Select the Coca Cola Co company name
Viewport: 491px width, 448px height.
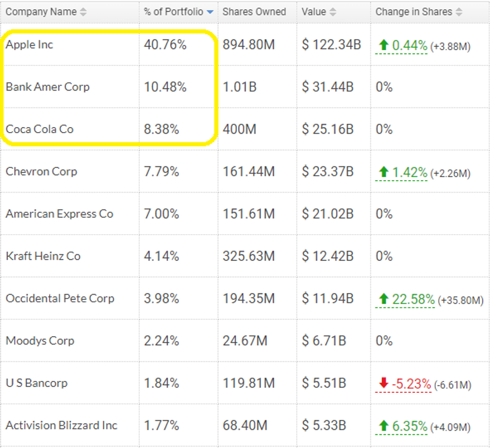pyautogui.click(x=39, y=129)
